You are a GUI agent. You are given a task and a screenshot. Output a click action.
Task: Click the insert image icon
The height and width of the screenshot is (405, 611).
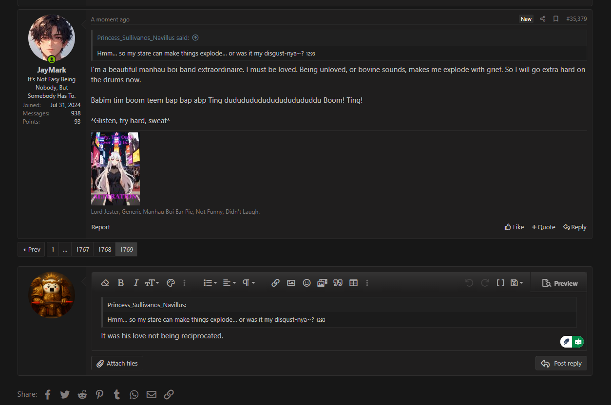click(x=291, y=283)
